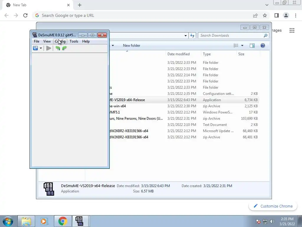The image size is (302, 227).
Task: Click New folder in Explorer toolbar
Action: [132, 46]
